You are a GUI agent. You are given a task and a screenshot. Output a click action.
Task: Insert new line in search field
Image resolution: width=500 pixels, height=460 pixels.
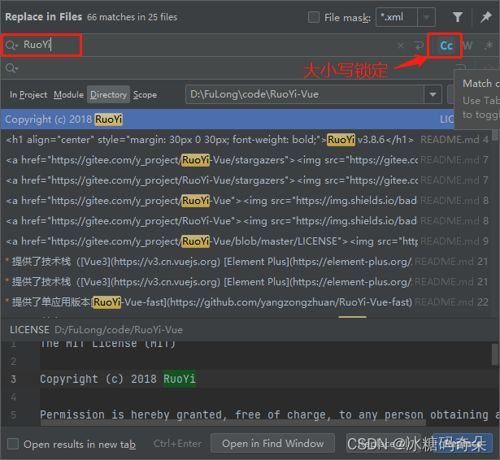pos(419,46)
